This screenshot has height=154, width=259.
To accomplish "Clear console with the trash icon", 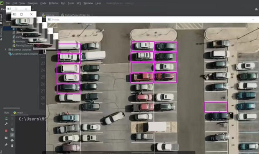I will tap(12, 146).
